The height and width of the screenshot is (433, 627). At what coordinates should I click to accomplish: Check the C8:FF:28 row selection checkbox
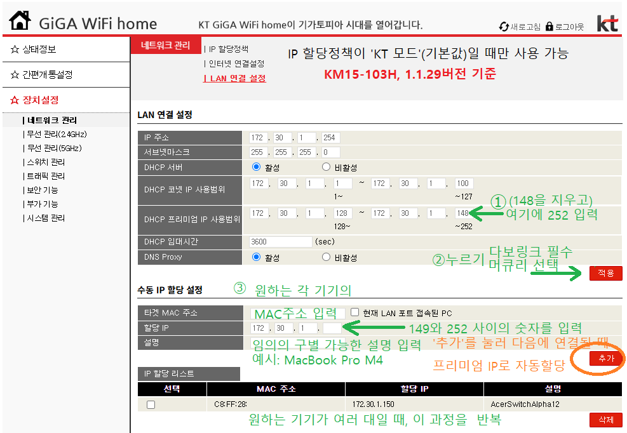click(151, 404)
